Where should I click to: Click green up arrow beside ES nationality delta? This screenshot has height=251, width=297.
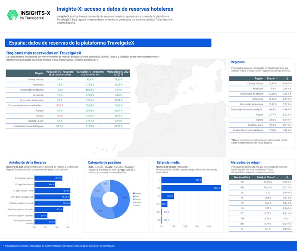click(291, 182)
